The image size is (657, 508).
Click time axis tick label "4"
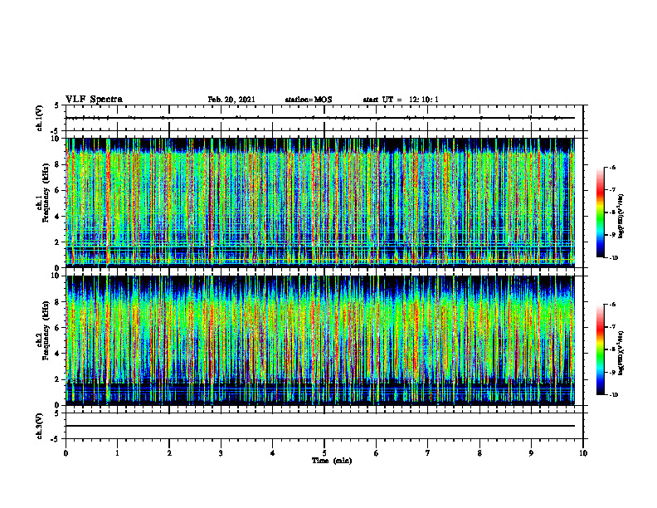pos(273,453)
